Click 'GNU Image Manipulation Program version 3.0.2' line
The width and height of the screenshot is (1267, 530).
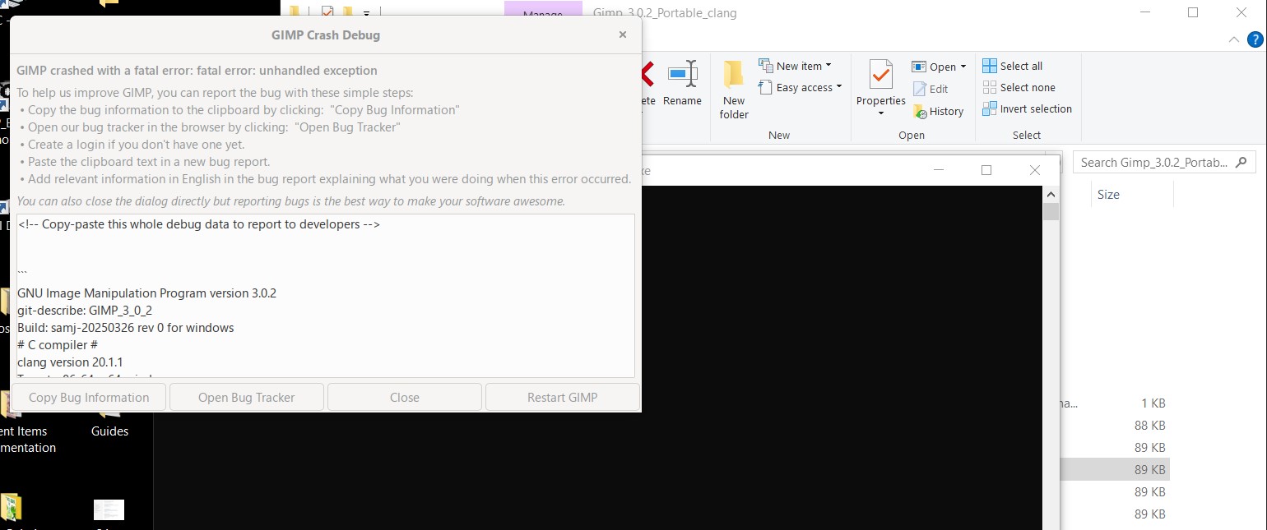pyautogui.click(x=146, y=293)
